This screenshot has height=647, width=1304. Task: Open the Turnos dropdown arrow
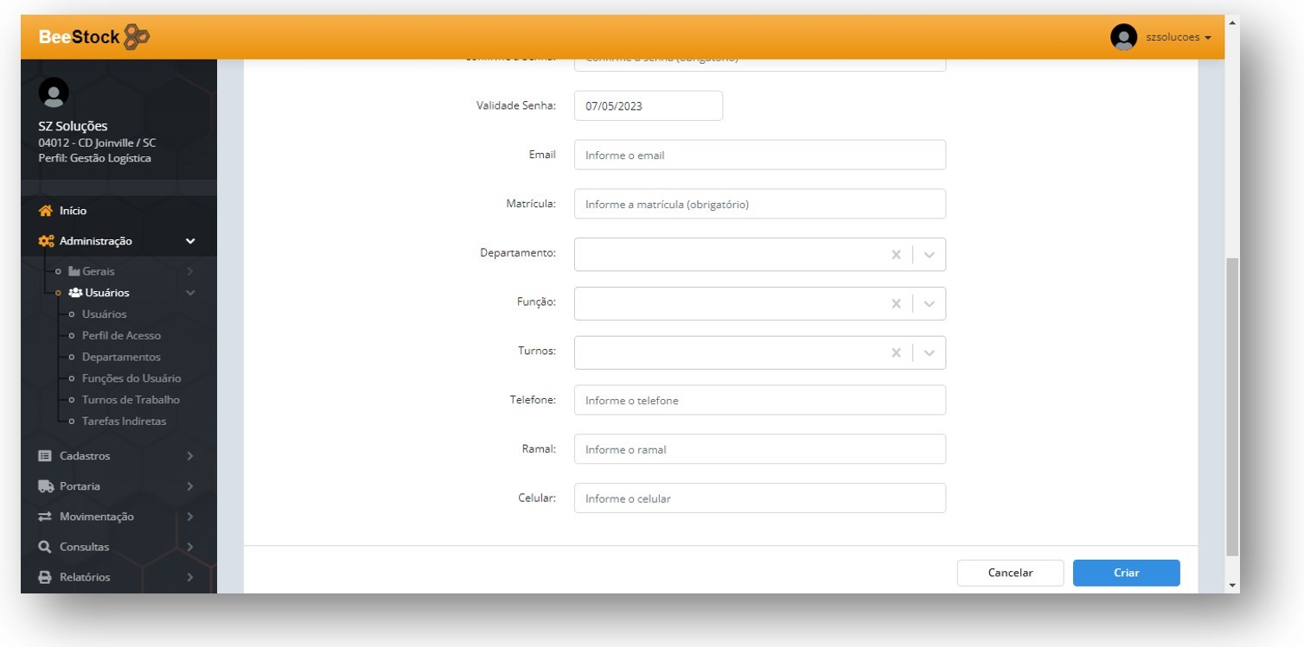pos(930,352)
